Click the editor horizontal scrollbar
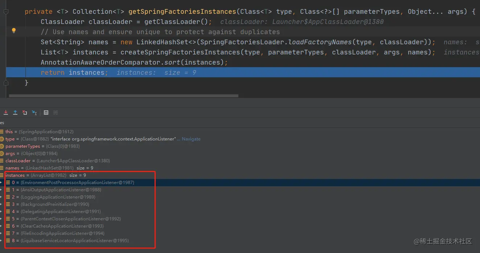This screenshot has width=480, height=253. coord(124,96)
